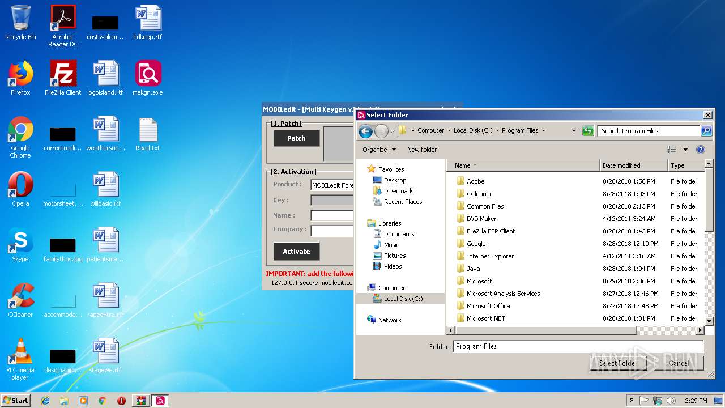Select Local Disk (C:) in sidebar
725x408 pixels.
coord(403,299)
